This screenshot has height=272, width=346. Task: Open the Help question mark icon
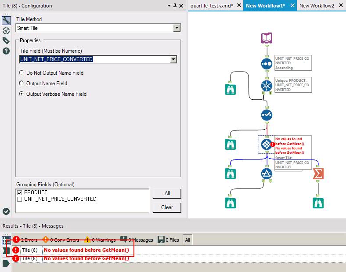6,51
